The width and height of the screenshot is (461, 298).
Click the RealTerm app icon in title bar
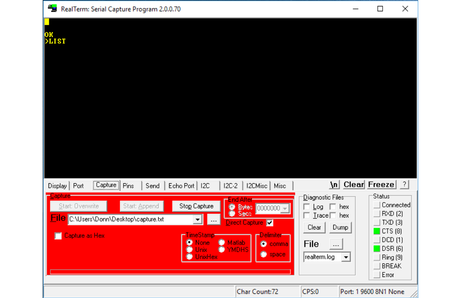[x=52, y=8]
